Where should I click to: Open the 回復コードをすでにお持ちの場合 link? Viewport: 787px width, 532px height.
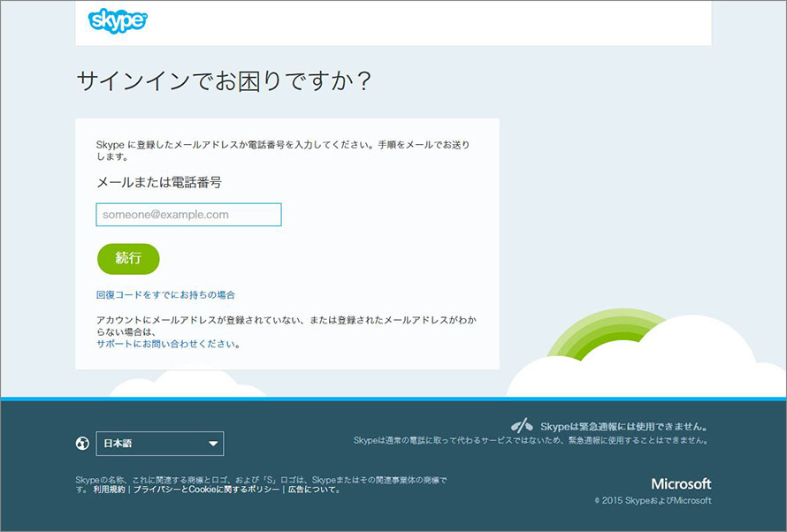pyautogui.click(x=165, y=295)
